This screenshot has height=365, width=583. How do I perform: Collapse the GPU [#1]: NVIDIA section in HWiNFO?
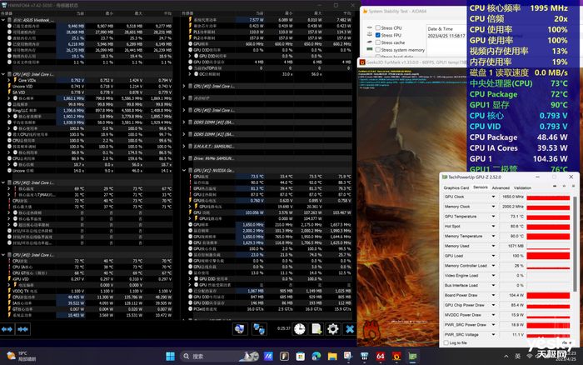click(184, 170)
